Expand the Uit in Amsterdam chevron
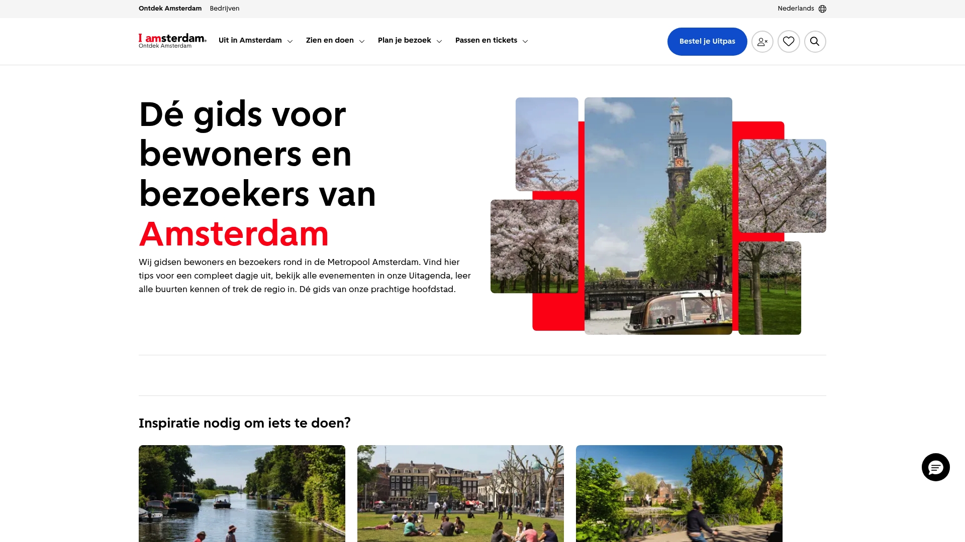This screenshot has height=542, width=965. (290, 41)
